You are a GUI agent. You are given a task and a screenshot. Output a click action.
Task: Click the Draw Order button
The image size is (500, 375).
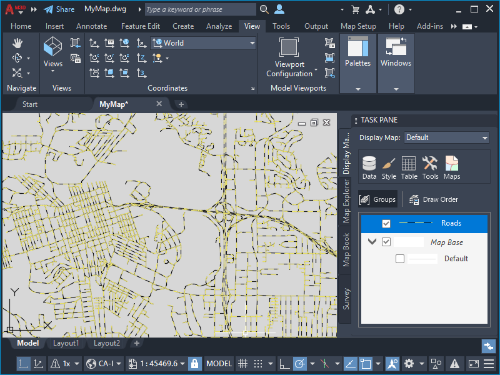point(434,199)
